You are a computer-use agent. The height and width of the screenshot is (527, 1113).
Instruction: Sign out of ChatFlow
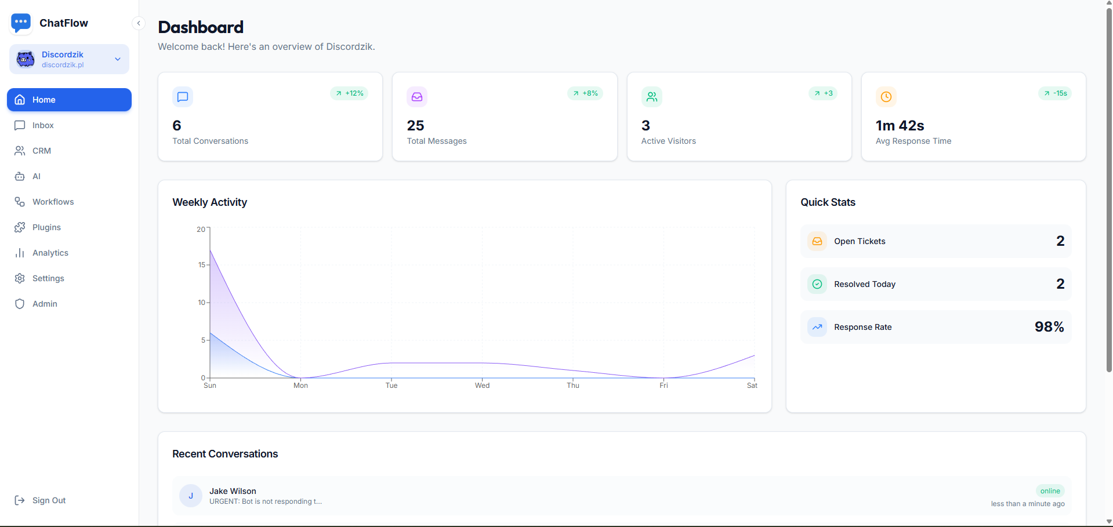click(49, 500)
